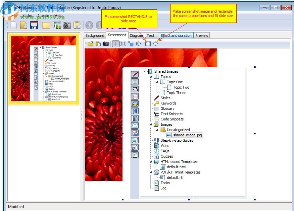
Task: Click the make image and rectangle same proportions icon
Action: point(155,43)
